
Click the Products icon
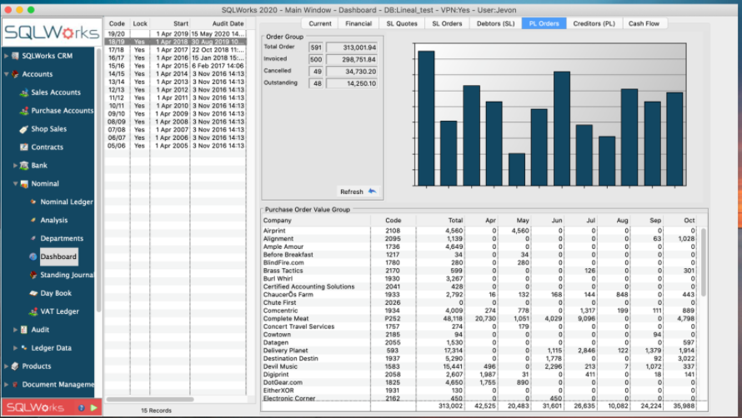click(x=15, y=366)
